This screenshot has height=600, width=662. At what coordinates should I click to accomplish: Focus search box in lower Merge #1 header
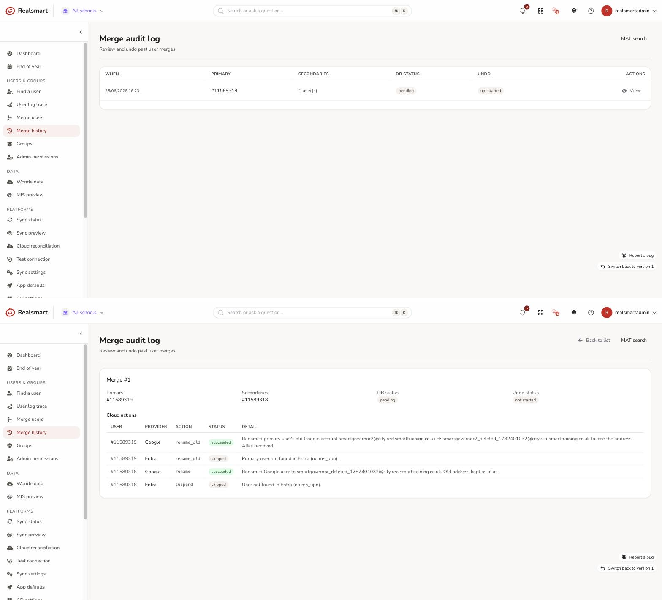(x=312, y=313)
